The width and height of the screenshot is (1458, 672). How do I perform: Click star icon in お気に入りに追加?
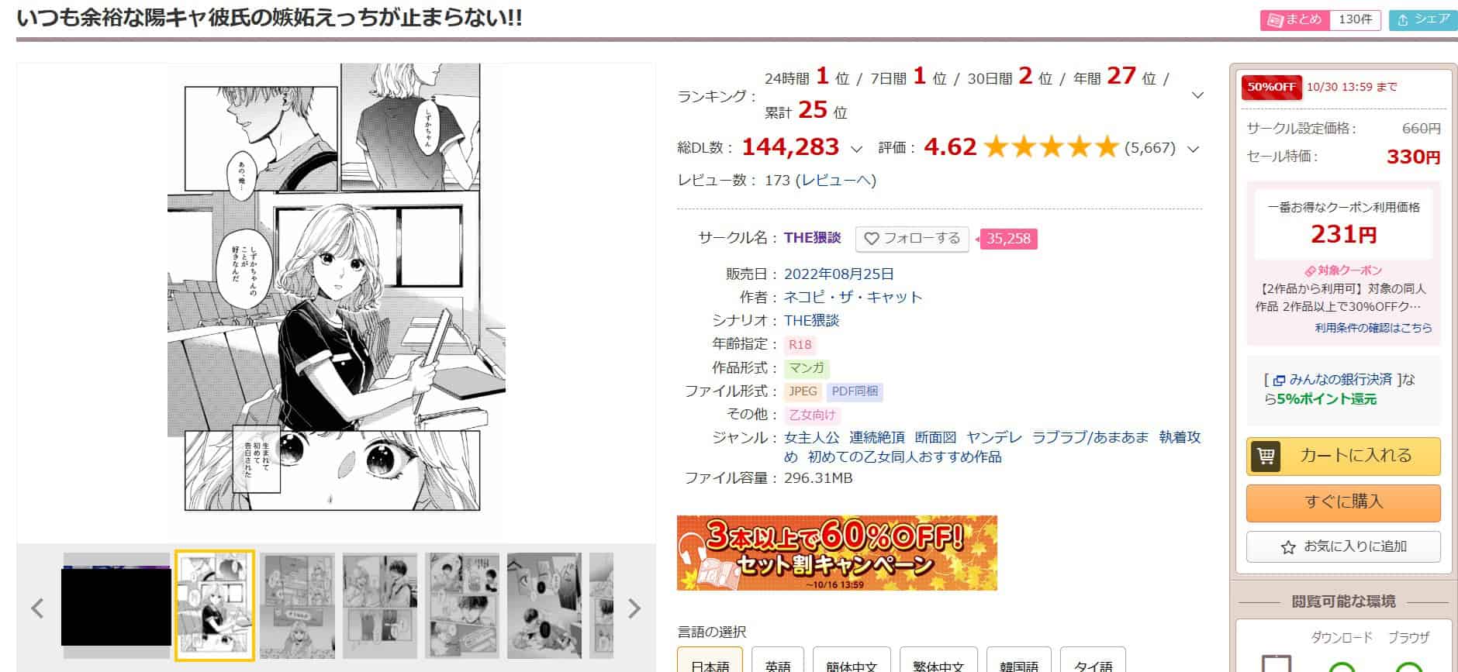(1288, 547)
